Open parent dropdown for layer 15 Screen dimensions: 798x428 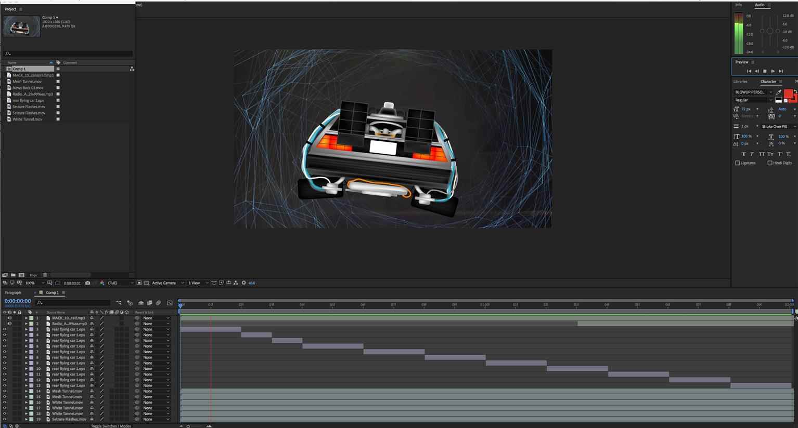point(156,397)
